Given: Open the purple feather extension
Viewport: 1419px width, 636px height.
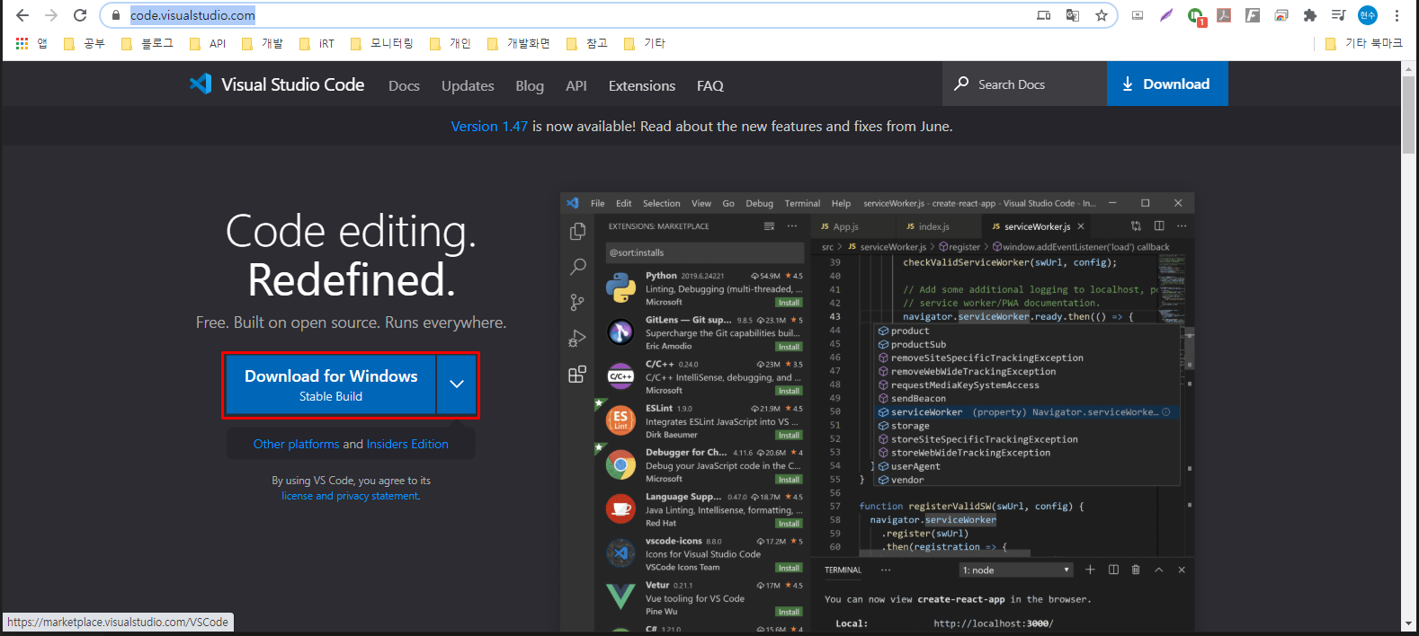Looking at the screenshot, I should coord(1166,15).
